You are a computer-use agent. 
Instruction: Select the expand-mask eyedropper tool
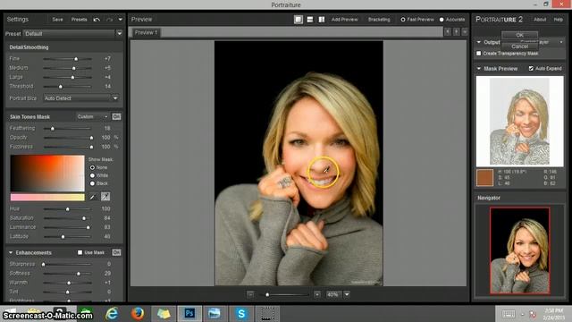coord(105,197)
